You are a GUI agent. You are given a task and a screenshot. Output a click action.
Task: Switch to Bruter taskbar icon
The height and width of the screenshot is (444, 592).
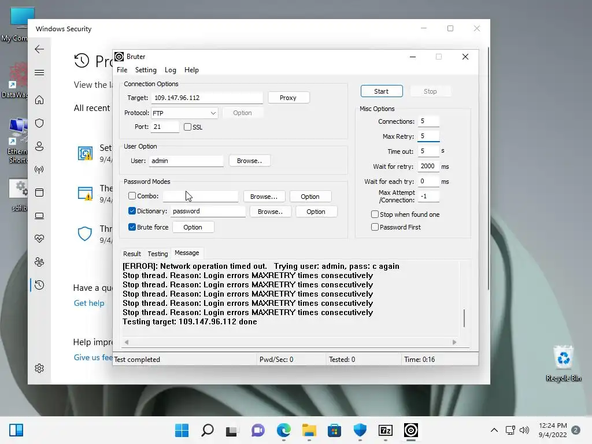411,430
